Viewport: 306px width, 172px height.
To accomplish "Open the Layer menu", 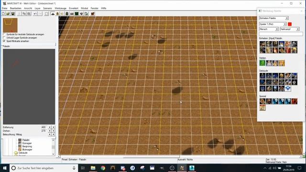I will point(37,8).
